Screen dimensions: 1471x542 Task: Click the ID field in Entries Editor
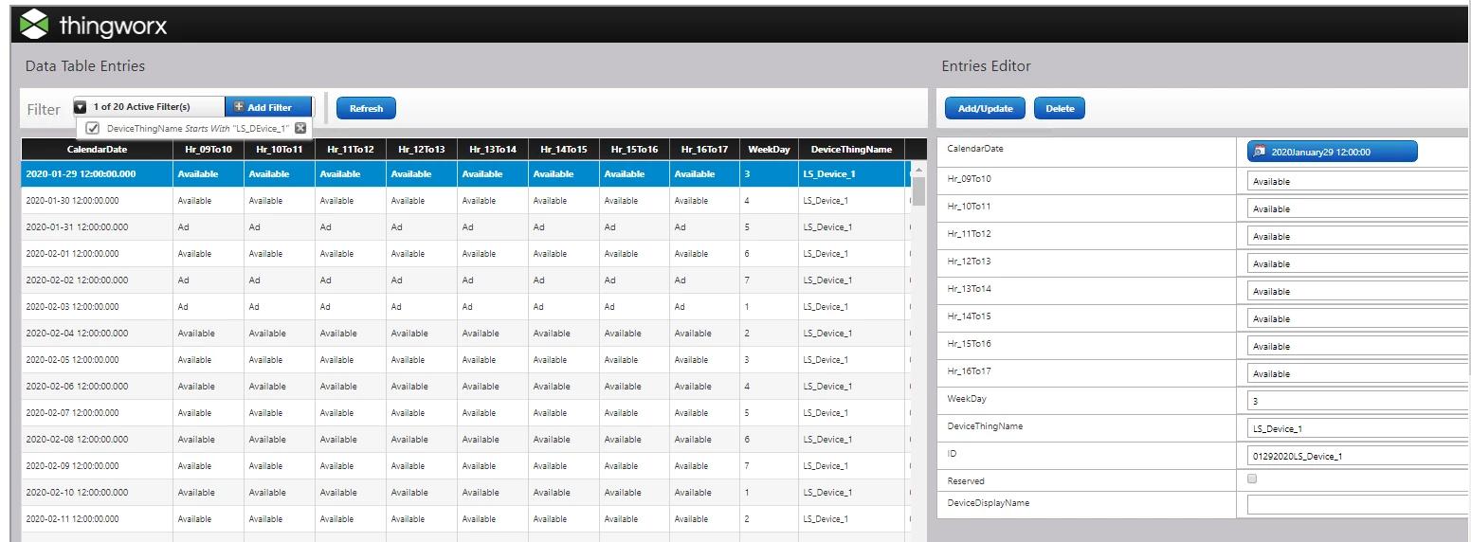click(1357, 456)
